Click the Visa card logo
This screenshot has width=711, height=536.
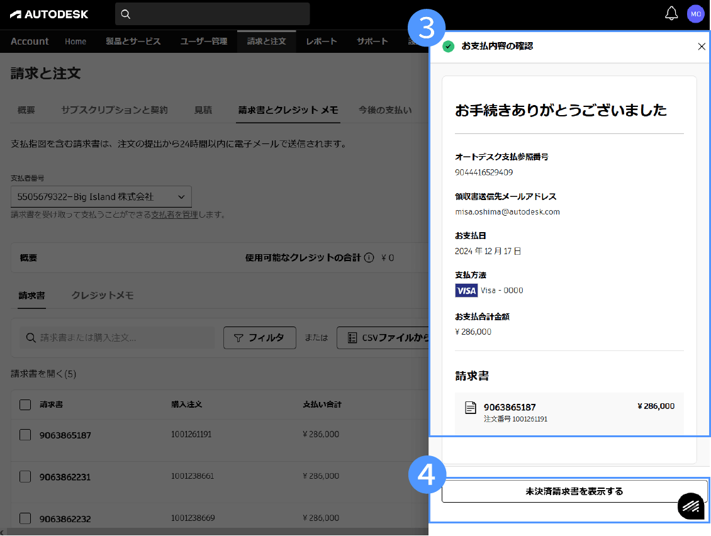(466, 291)
